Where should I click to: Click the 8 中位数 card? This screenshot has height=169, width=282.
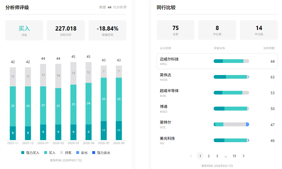(217, 30)
